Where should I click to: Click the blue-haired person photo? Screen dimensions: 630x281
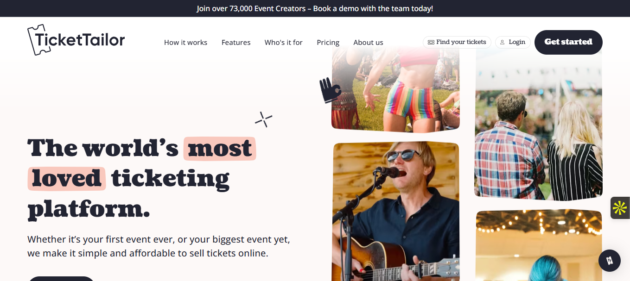point(538,245)
